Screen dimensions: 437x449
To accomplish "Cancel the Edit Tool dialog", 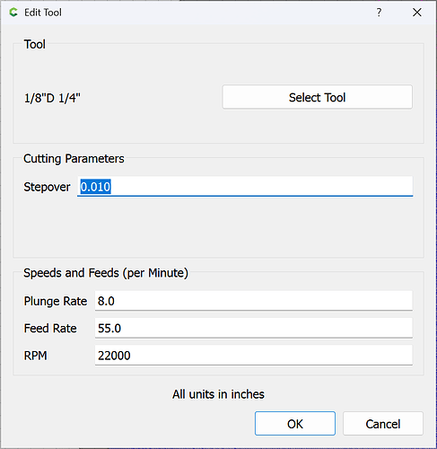I will pyautogui.click(x=383, y=423).
